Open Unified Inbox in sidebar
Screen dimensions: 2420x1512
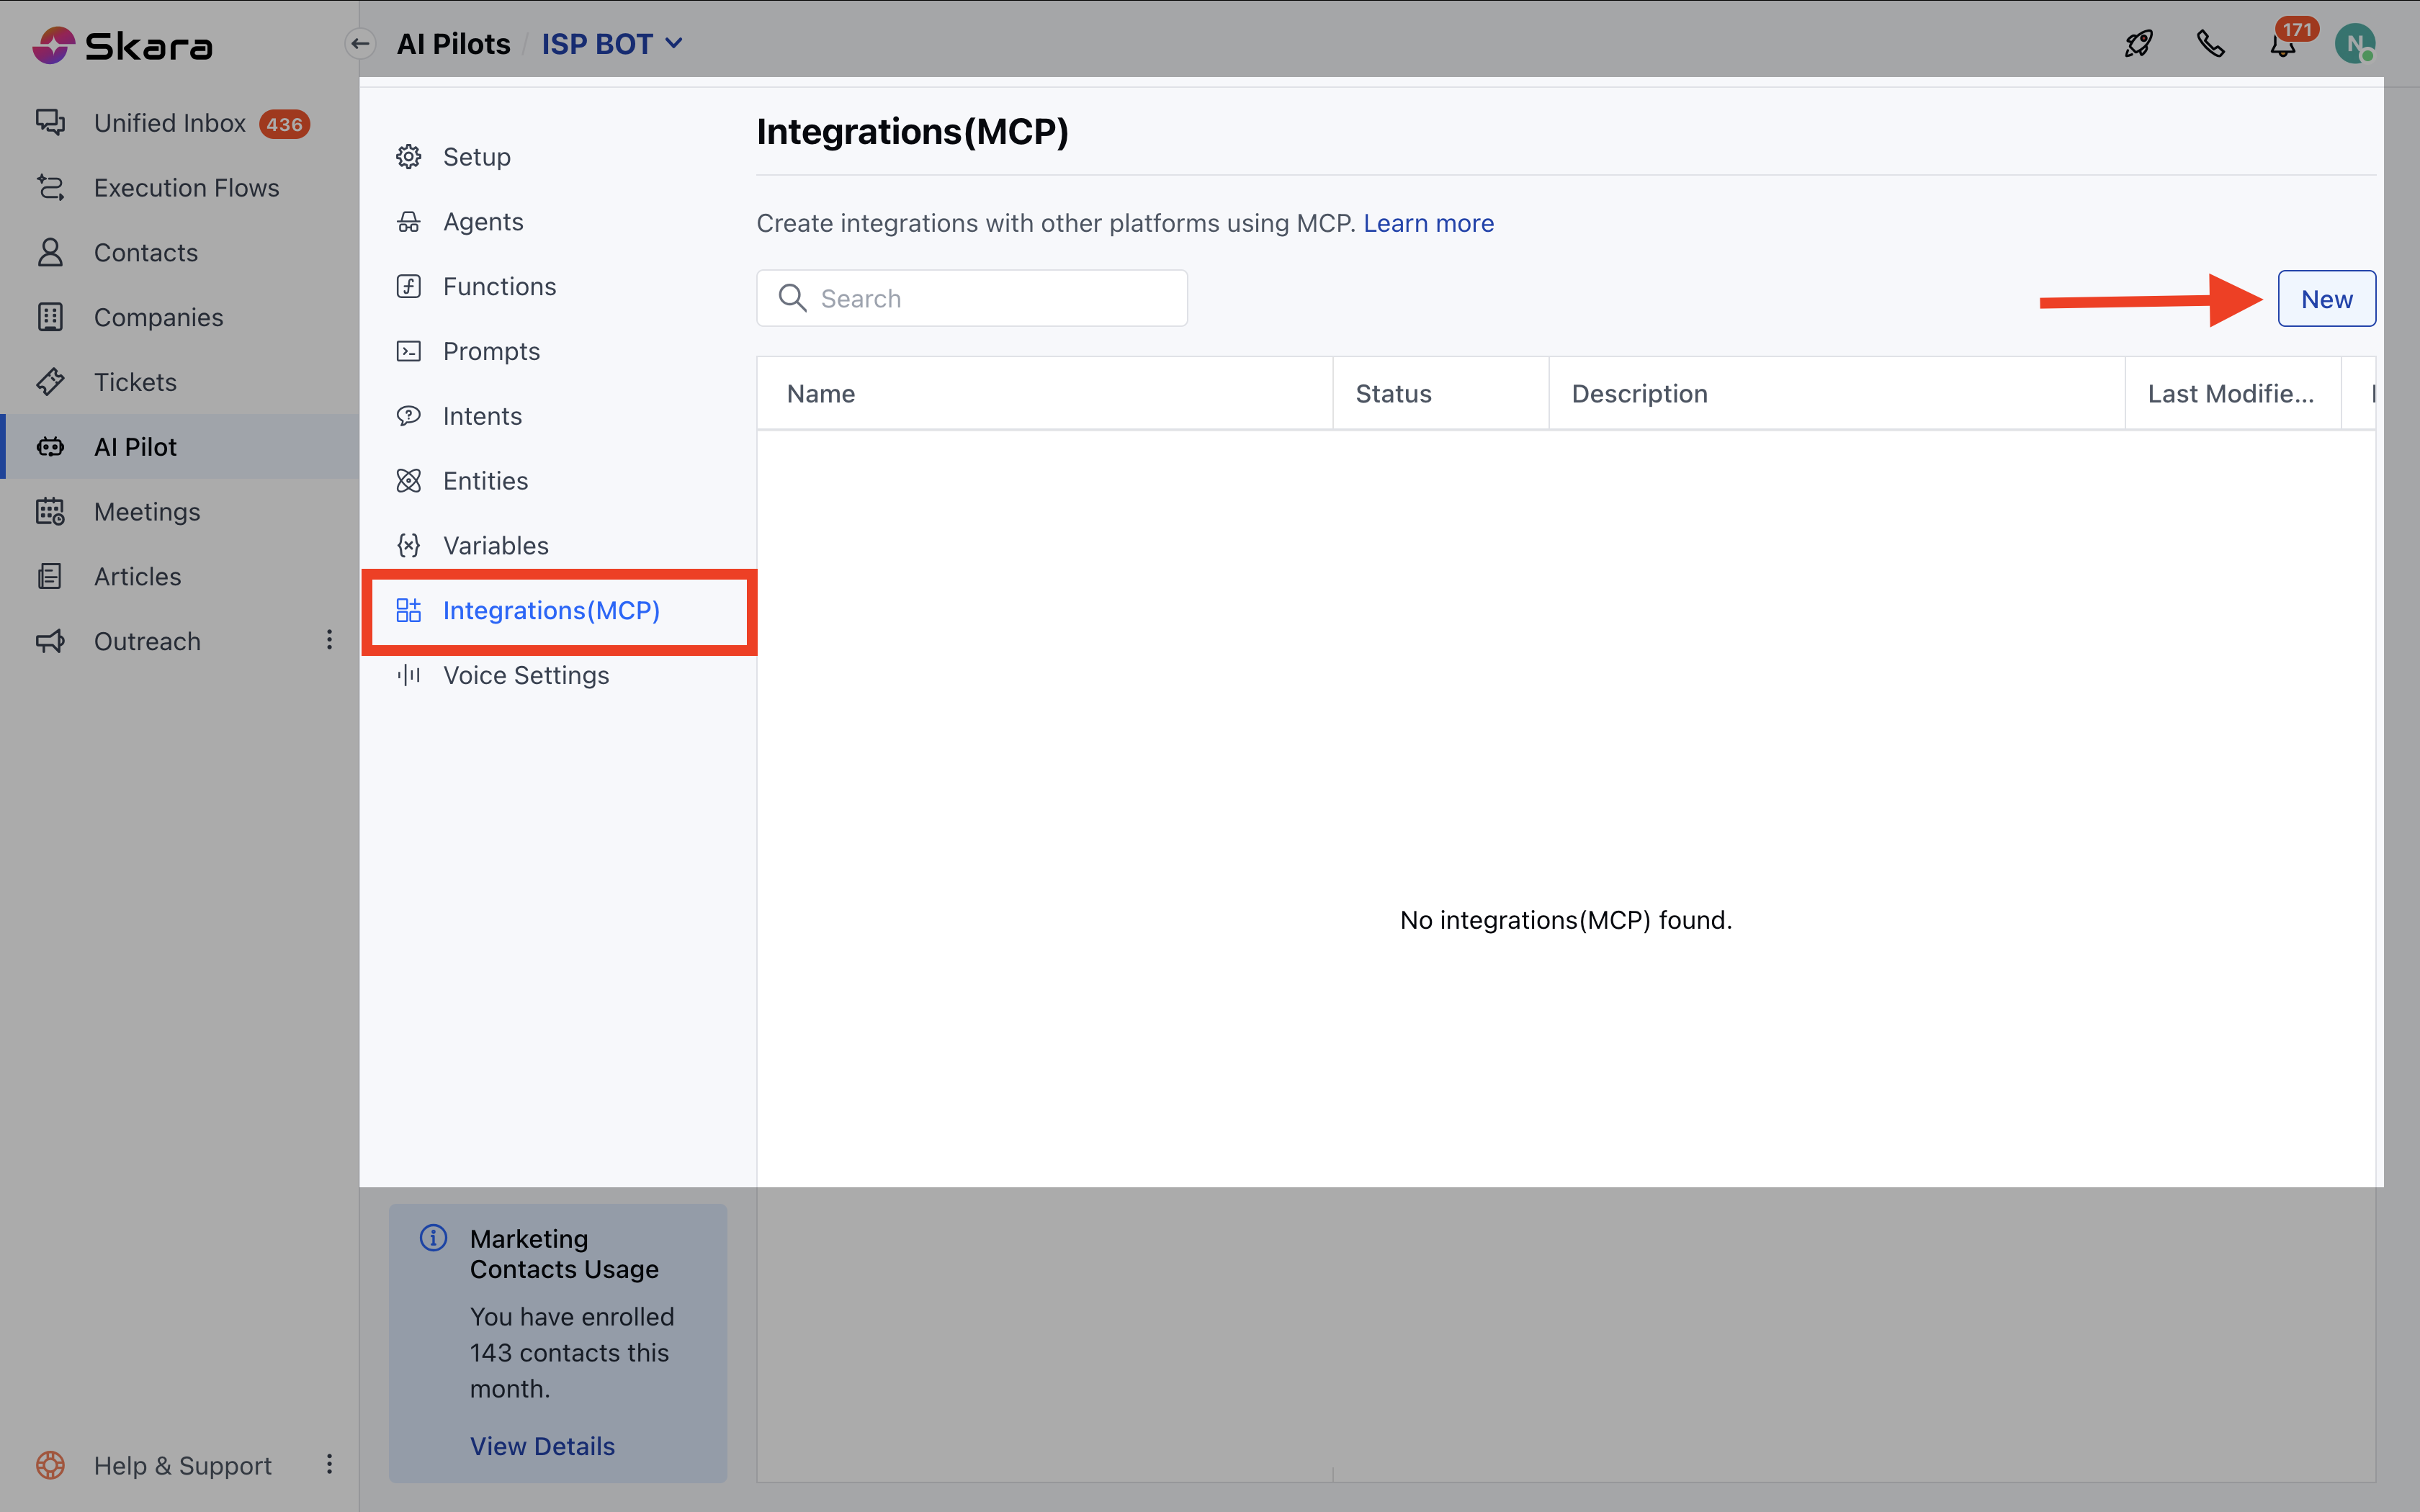[170, 123]
